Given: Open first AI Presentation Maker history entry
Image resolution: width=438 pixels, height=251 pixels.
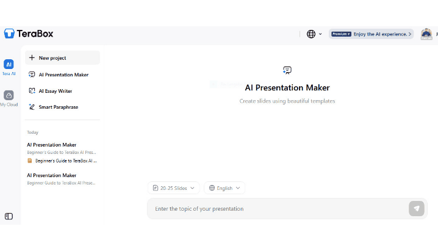Looking at the screenshot, I should (51, 145).
